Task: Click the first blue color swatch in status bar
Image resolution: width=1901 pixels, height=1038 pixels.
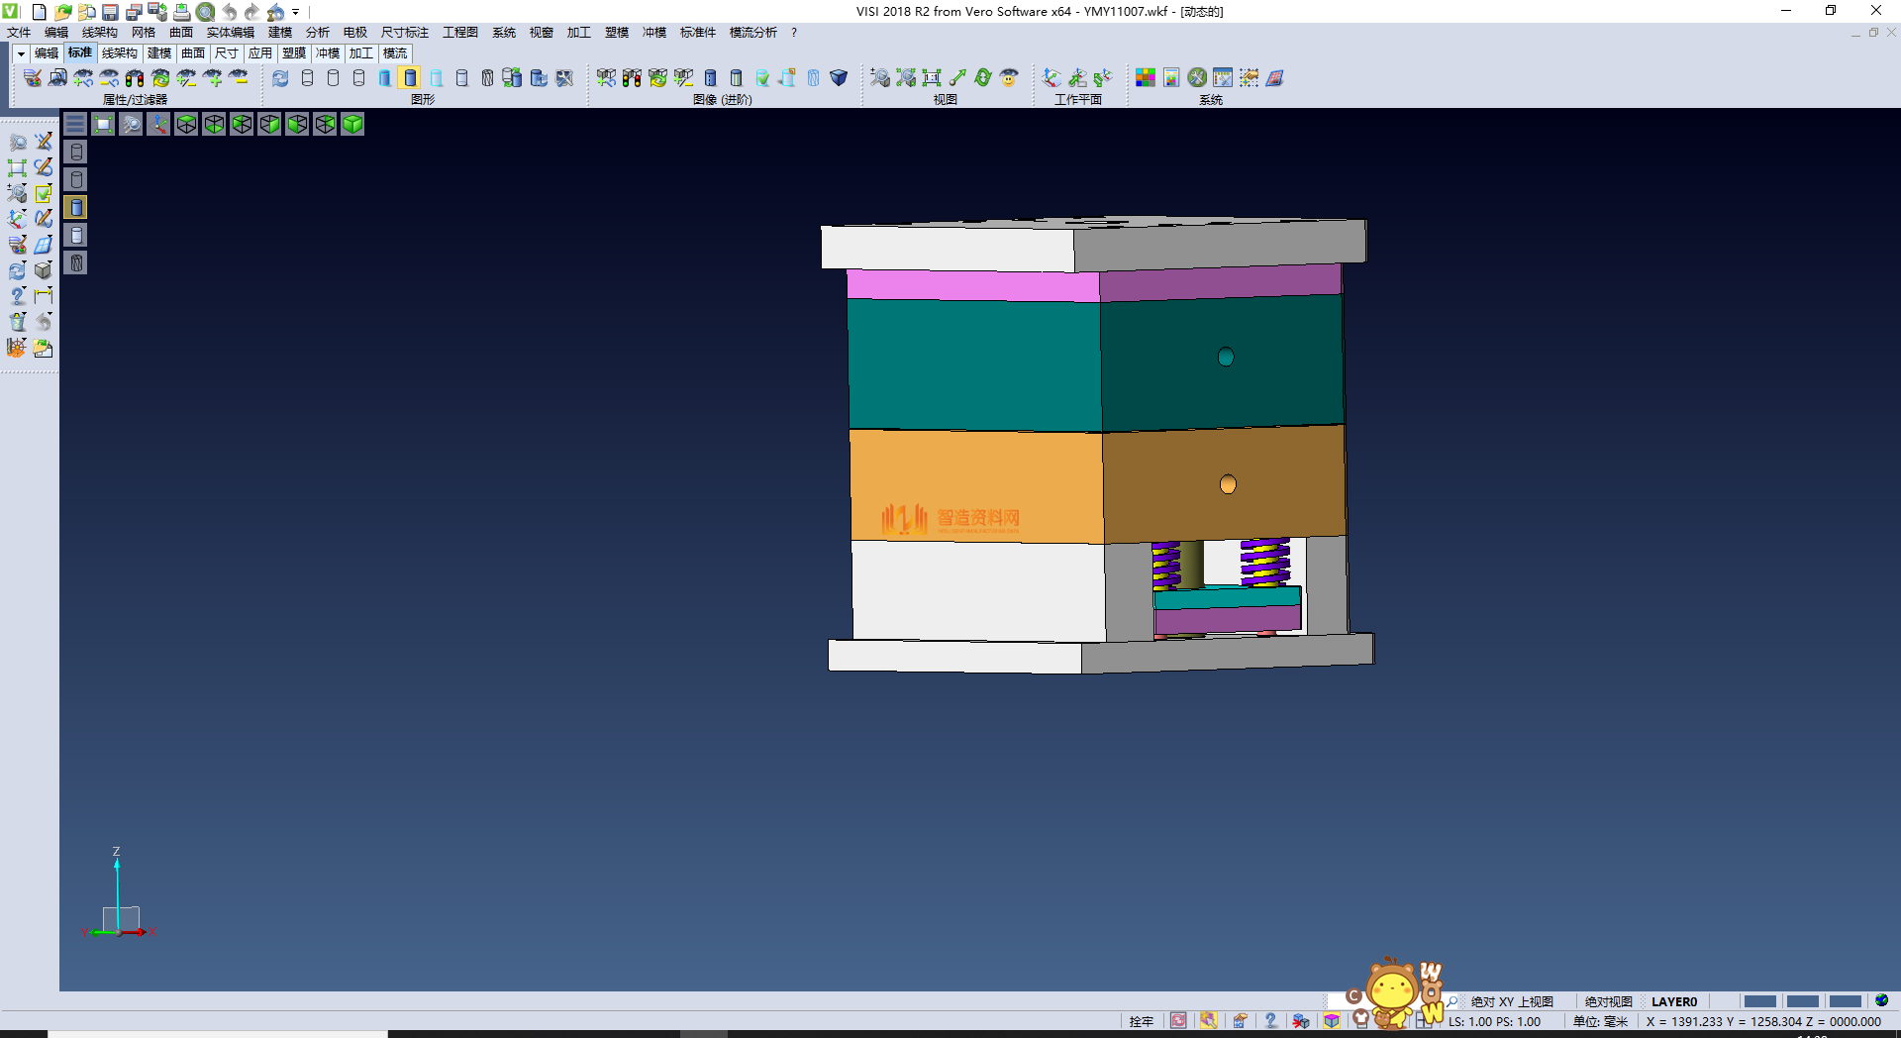Action: 1759,1001
